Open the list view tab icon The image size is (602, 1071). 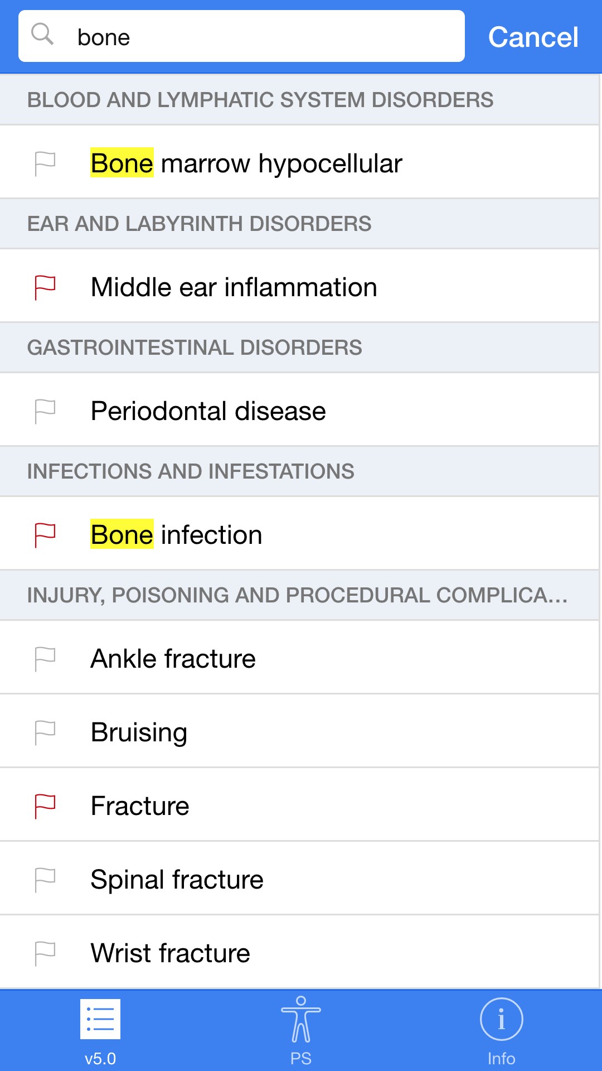pyautogui.click(x=100, y=1019)
